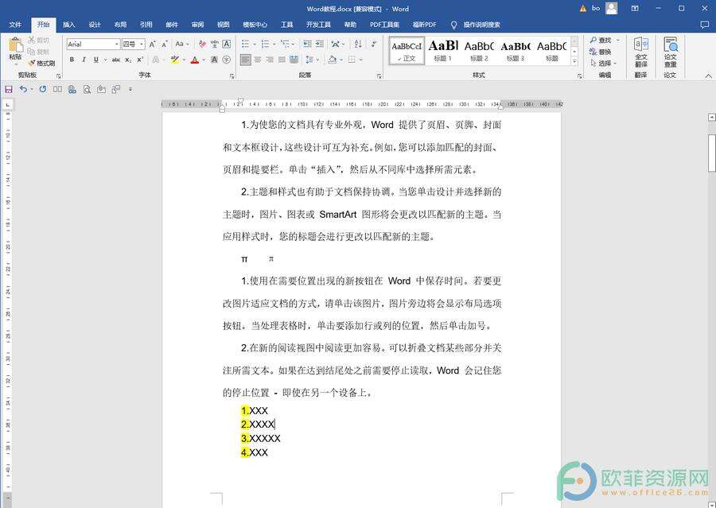Toggle the ruler tab selector at ruler corner
Screen dimensions: 716x508
(x=7, y=105)
